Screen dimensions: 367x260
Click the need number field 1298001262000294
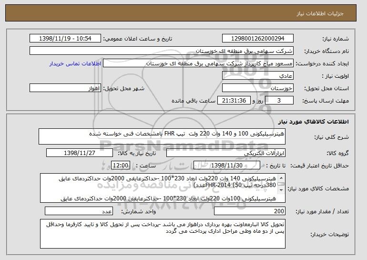[x=258, y=39]
